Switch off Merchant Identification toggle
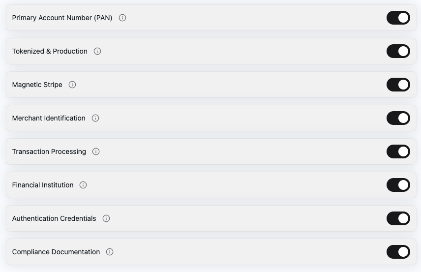This screenshot has width=421, height=272. click(x=398, y=118)
